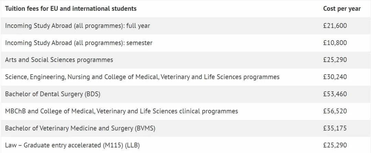Select the Science, Engineering, Nursing programmes row
Screen dimensions: 371x153
(x=185, y=77)
